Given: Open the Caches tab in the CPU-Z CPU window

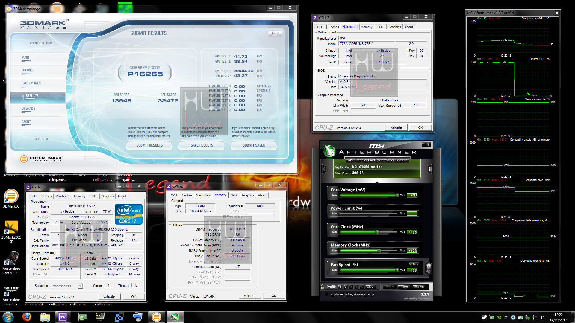Looking at the screenshot, I should [x=46, y=196].
